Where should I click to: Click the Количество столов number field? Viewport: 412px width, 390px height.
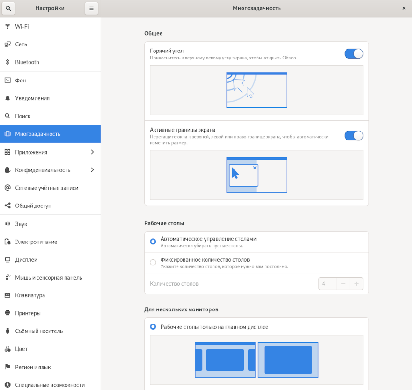[327, 284]
